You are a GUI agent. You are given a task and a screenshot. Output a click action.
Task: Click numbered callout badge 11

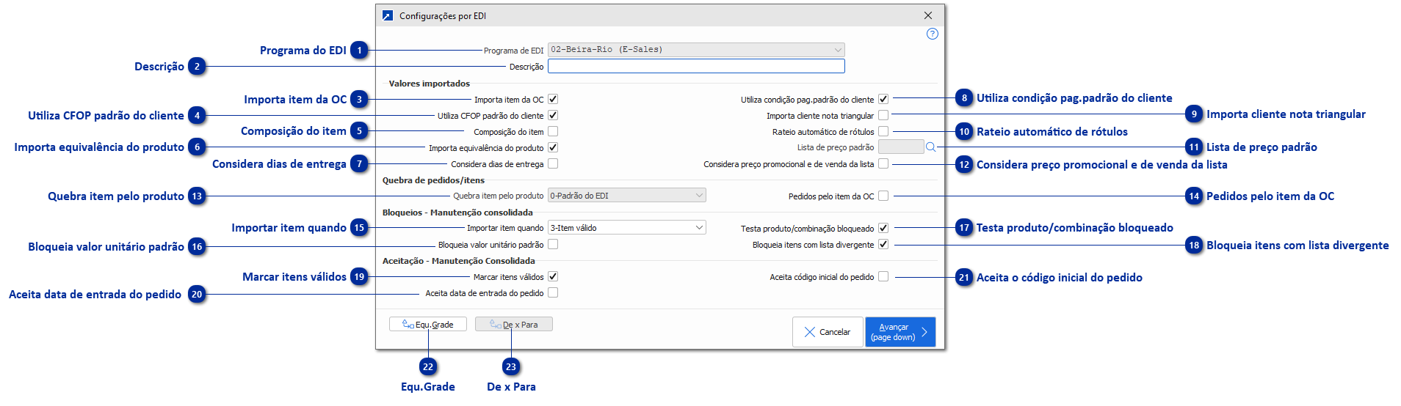pos(1194,147)
